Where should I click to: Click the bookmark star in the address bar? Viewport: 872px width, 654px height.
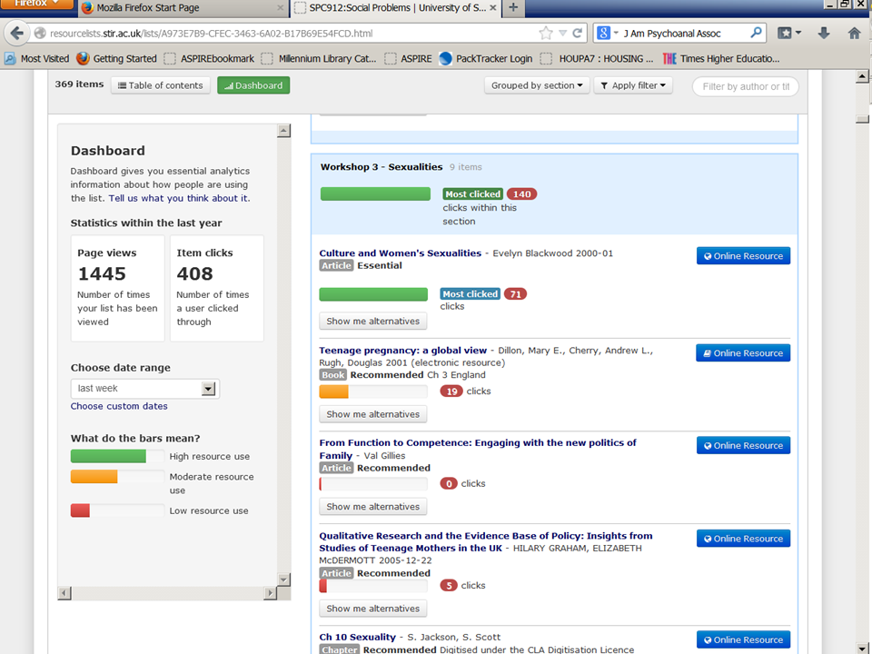546,34
